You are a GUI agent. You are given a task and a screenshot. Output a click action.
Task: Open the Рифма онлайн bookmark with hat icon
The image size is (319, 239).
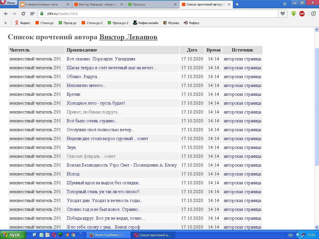(x=146, y=23)
